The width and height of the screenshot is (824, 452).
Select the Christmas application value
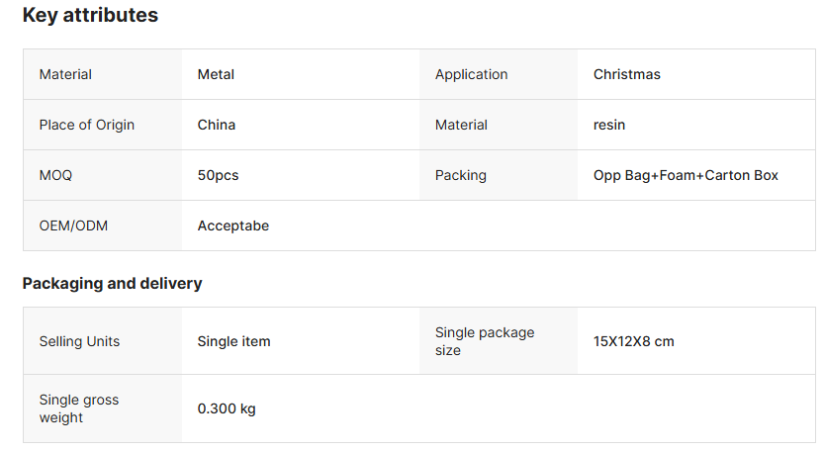click(626, 74)
